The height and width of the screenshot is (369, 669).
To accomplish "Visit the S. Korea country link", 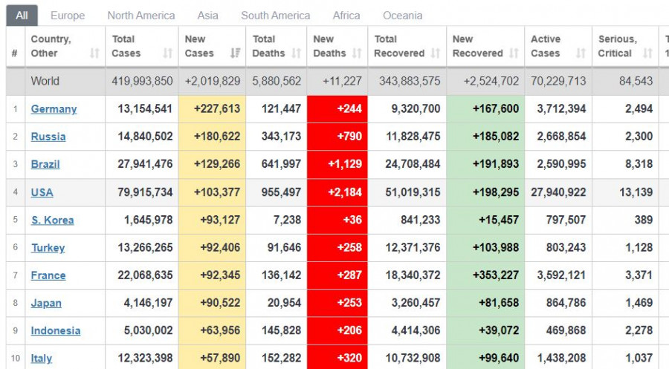I will pos(53,221).
